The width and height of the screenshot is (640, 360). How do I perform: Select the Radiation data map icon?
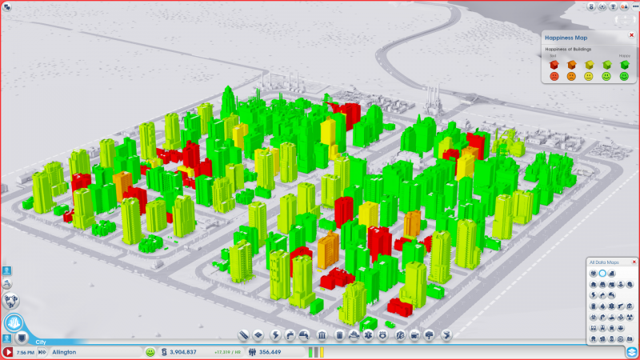pos(630,317)
